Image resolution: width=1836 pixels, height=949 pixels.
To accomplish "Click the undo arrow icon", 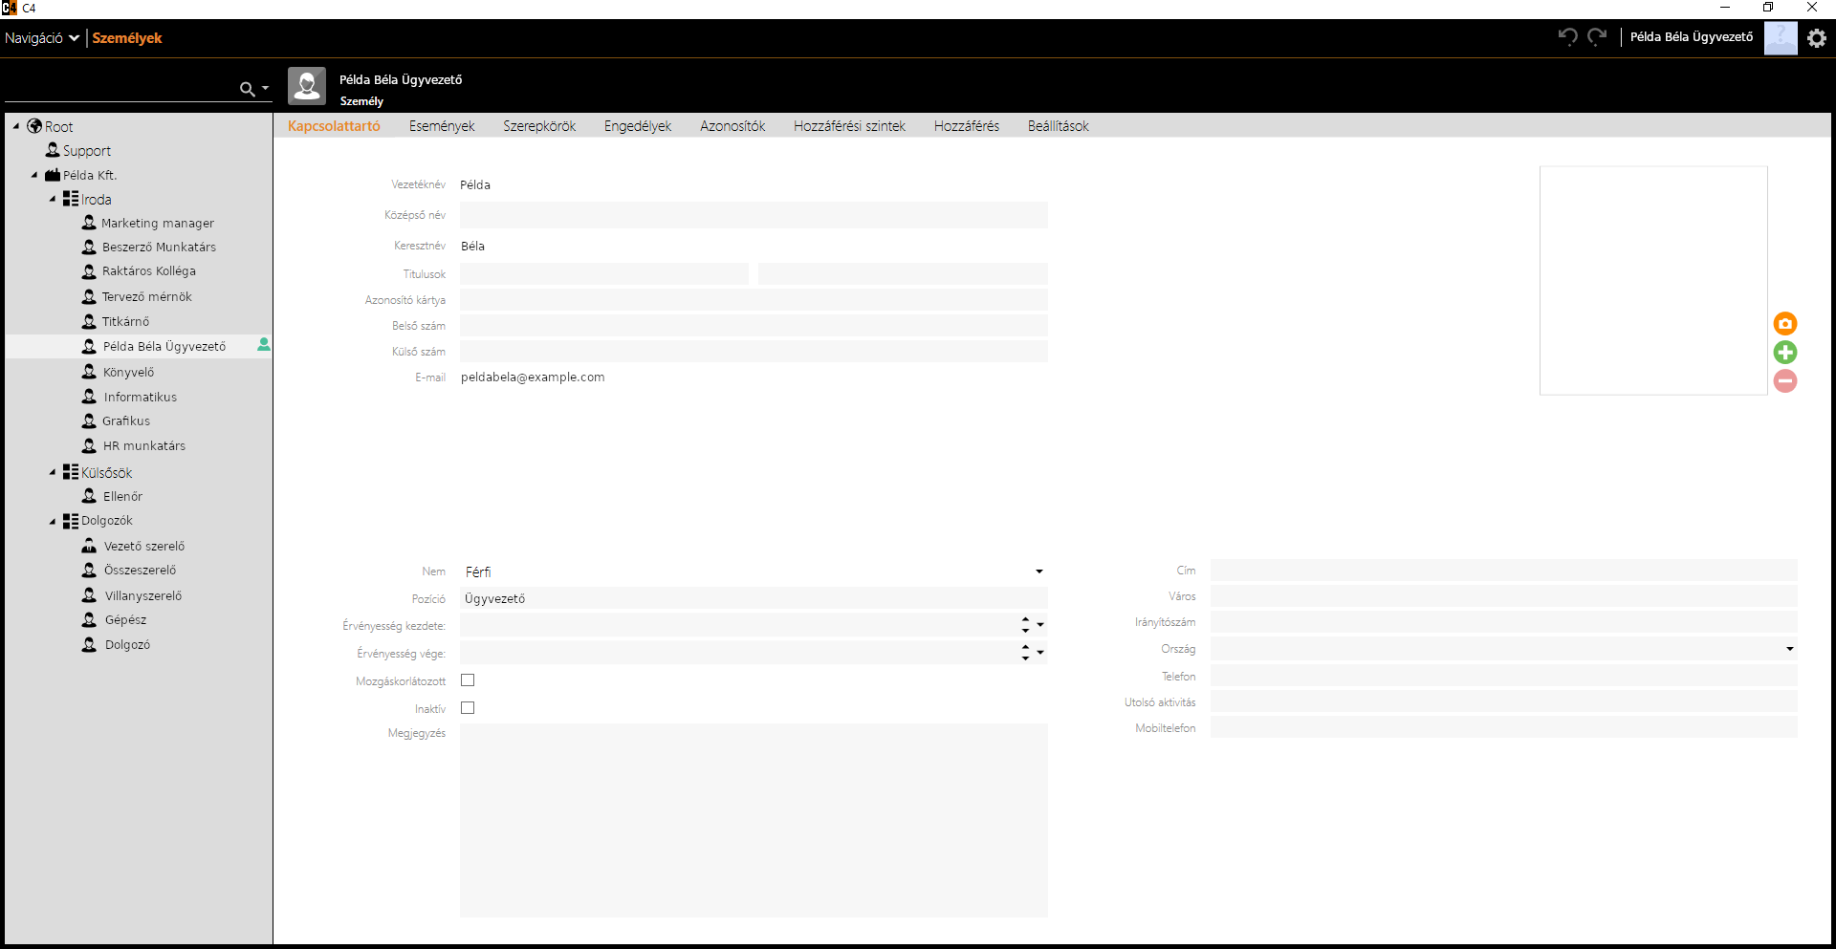I will tap(1567, 37).
